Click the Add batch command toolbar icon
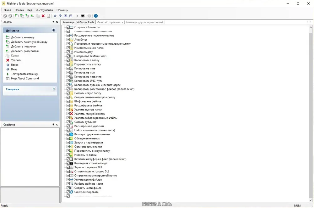The image size is (314, 208). [x=22, y=16]
